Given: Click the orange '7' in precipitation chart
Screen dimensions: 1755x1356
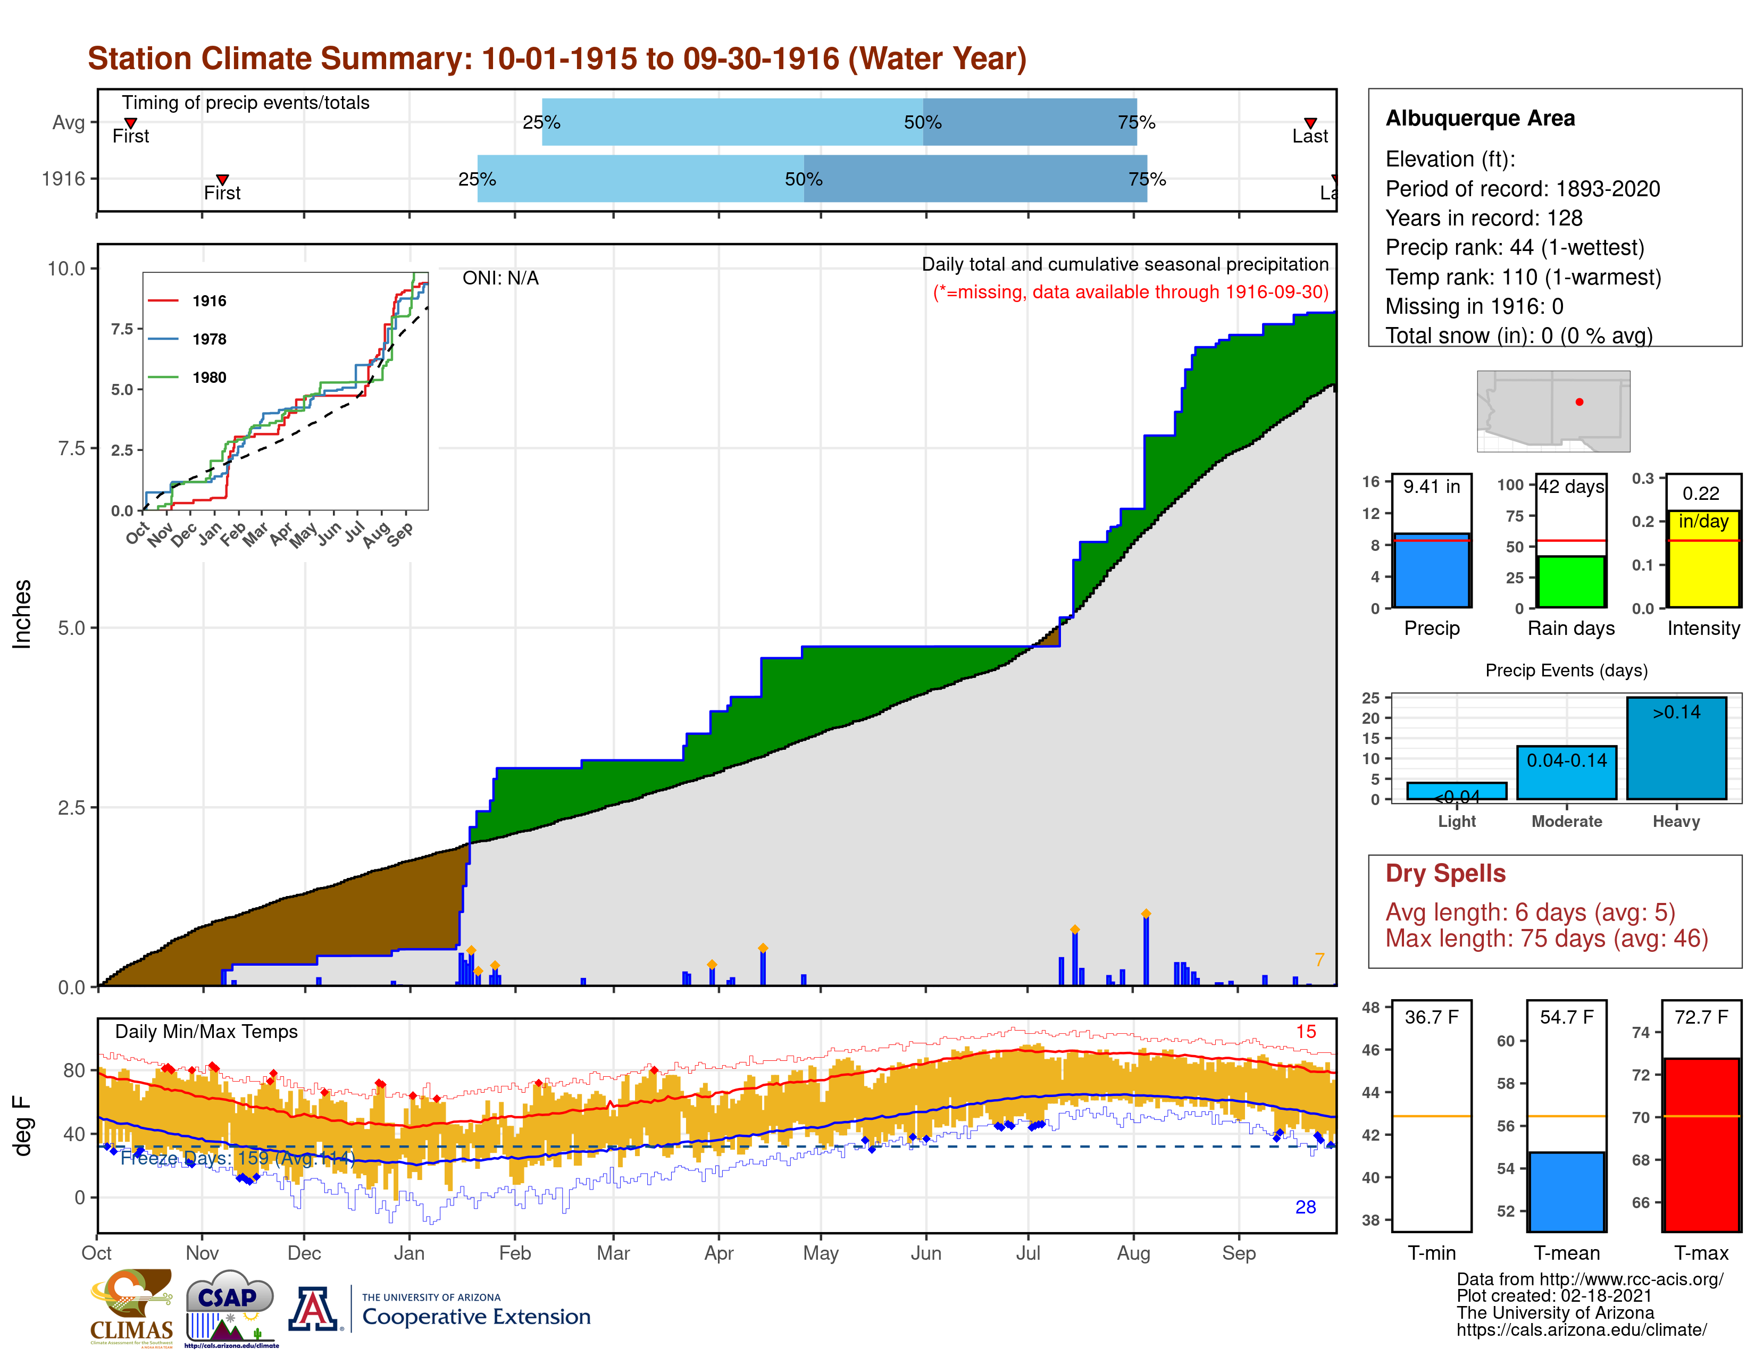Looking at the screenshot, I should pos(1319,959).
